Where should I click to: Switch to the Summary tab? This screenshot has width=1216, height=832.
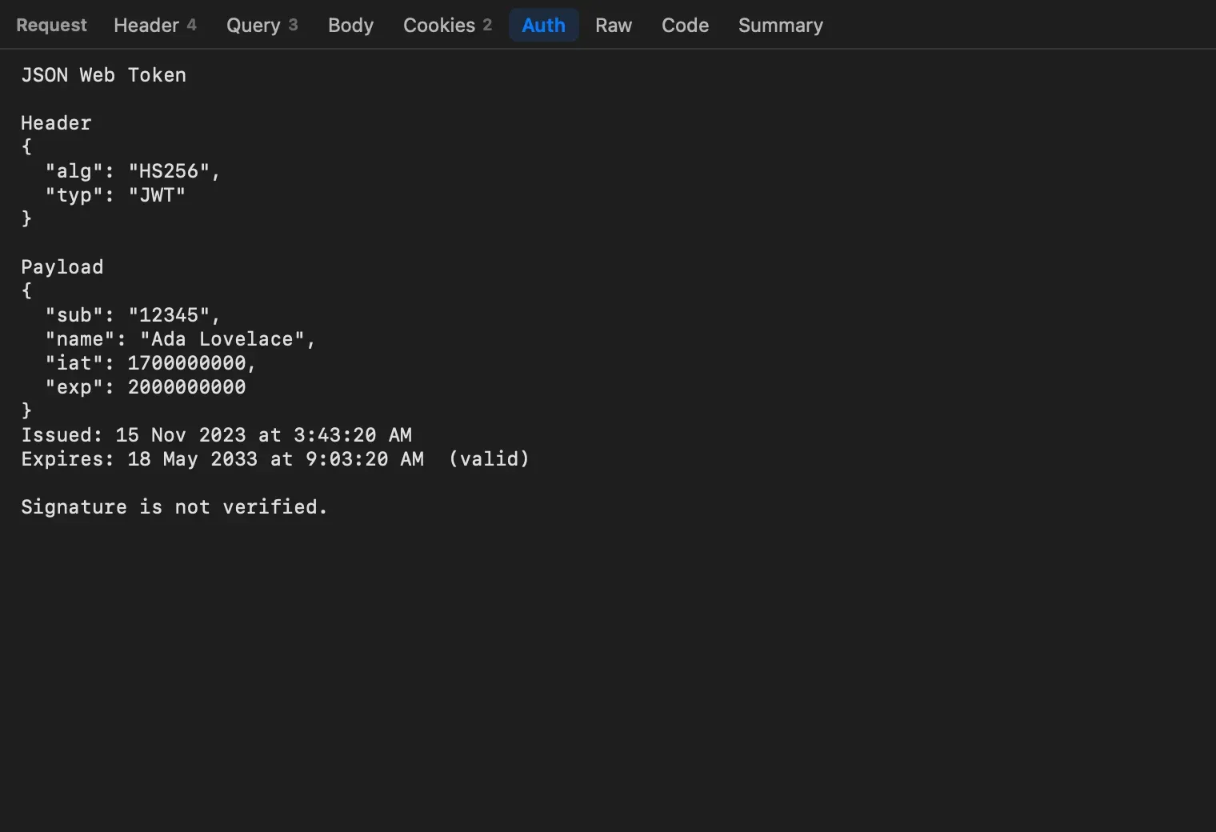click(780, 25)
